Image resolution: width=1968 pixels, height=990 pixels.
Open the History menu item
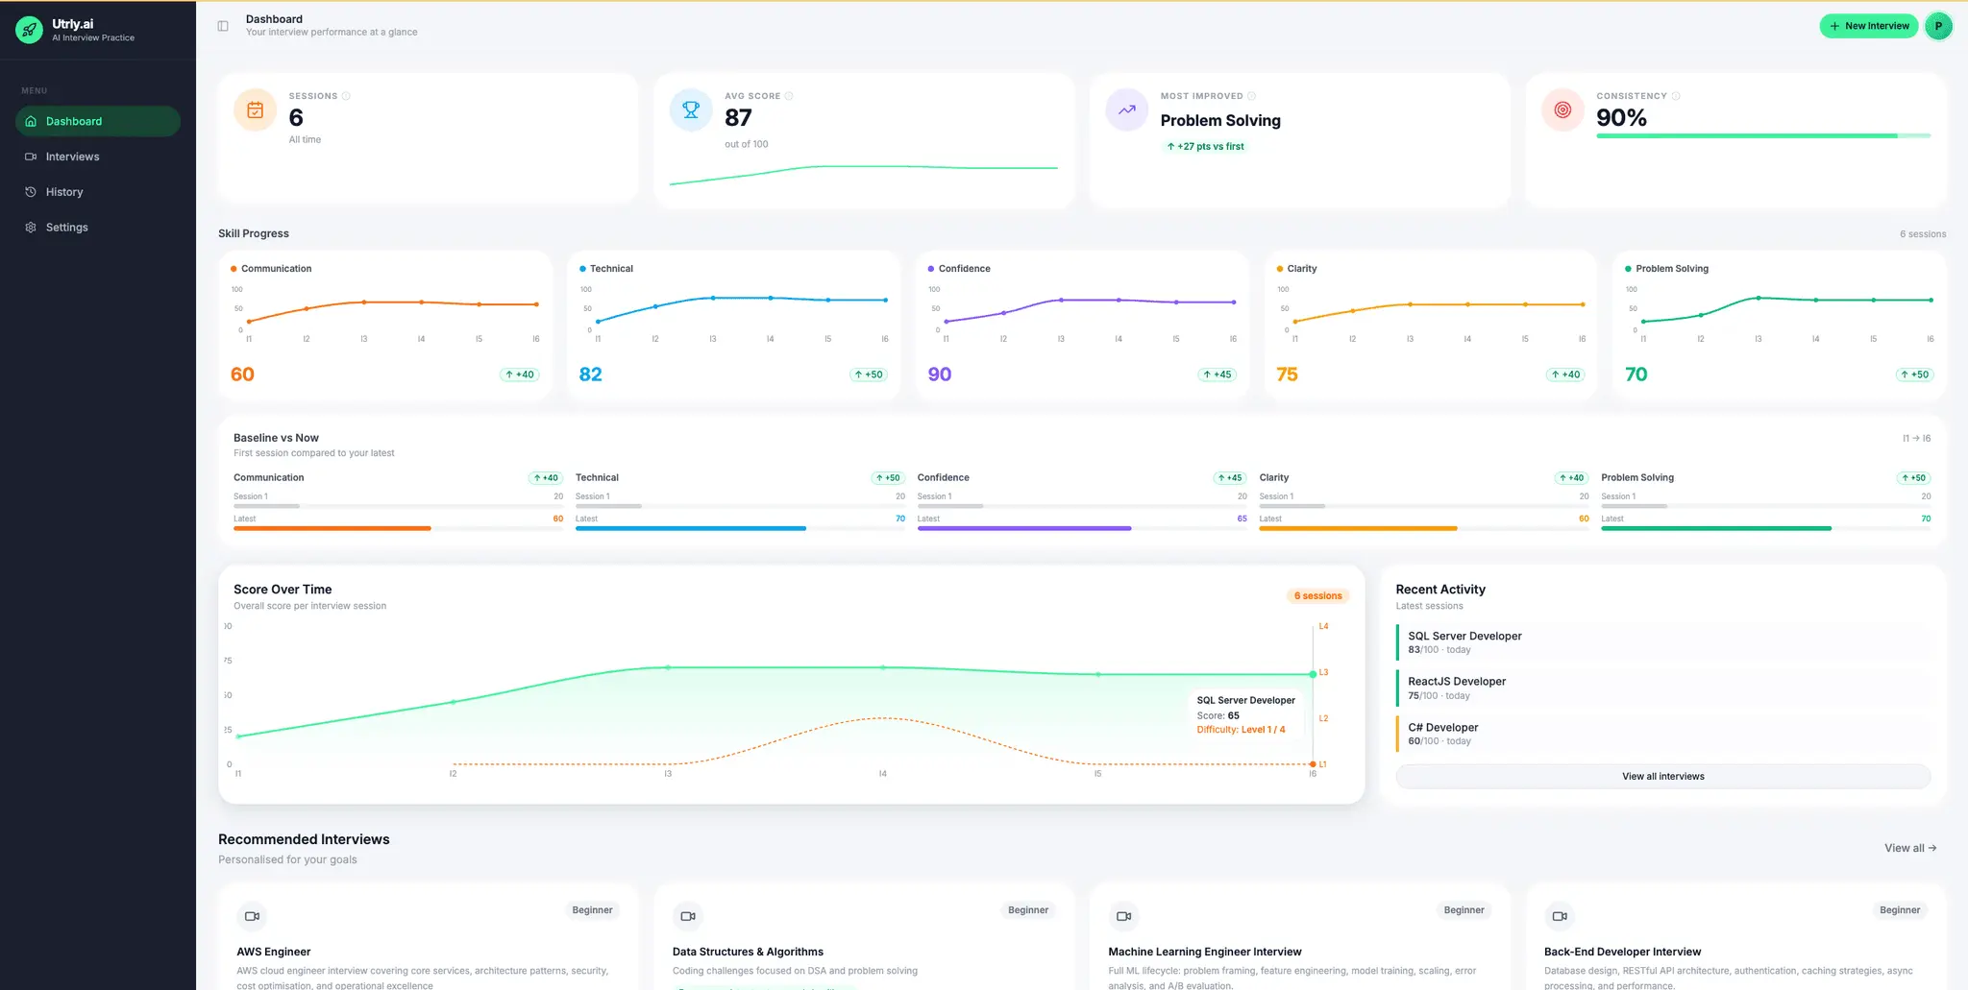(x=97, y=192)
